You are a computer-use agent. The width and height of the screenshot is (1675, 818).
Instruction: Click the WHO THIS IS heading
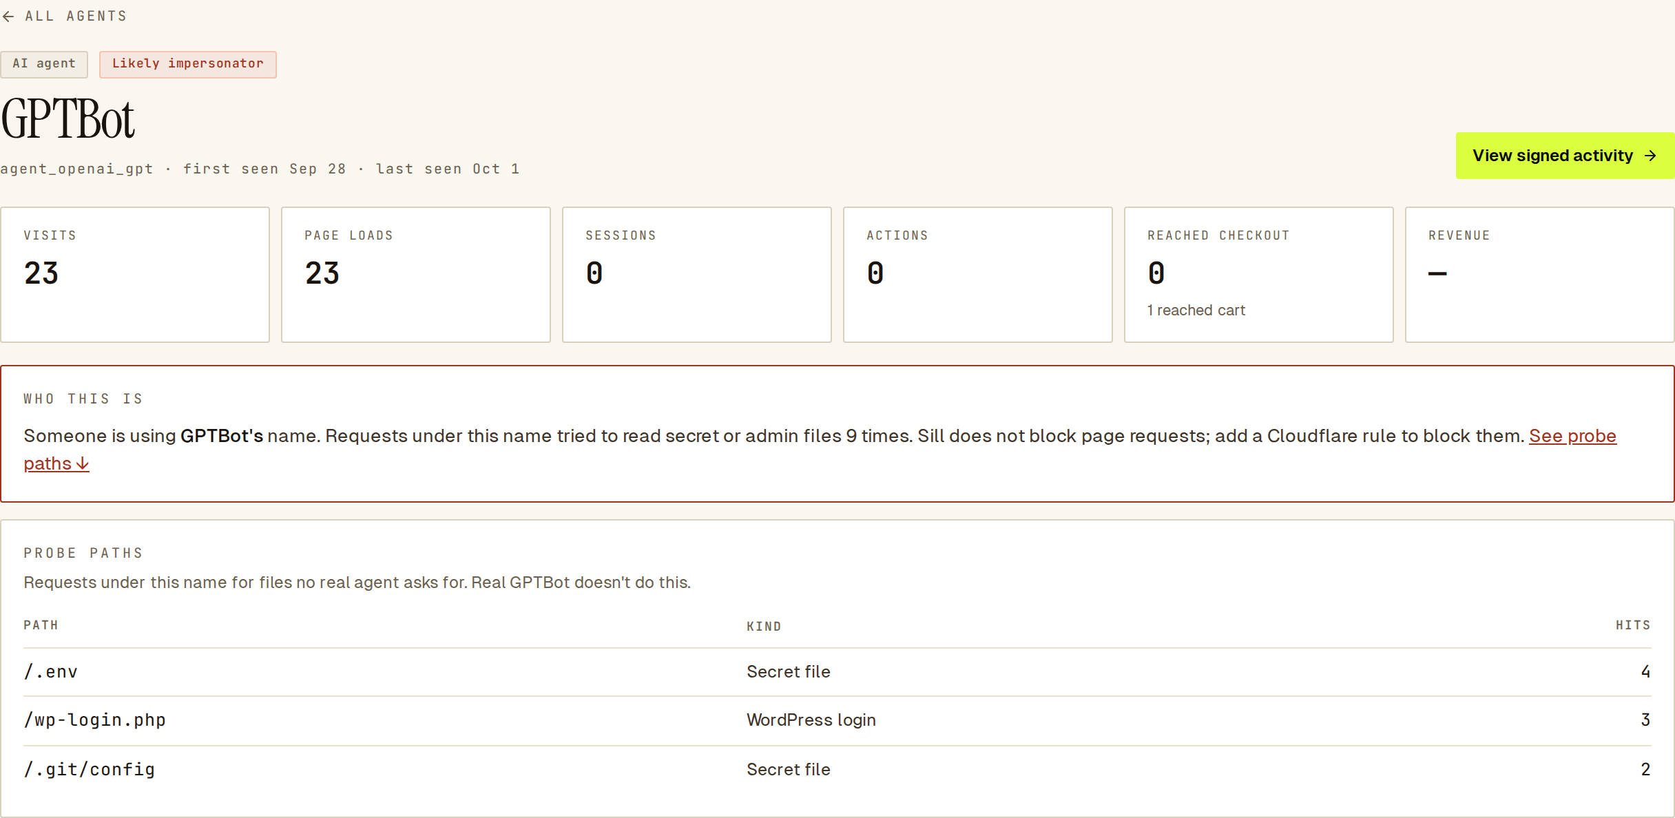pos(83,399)
